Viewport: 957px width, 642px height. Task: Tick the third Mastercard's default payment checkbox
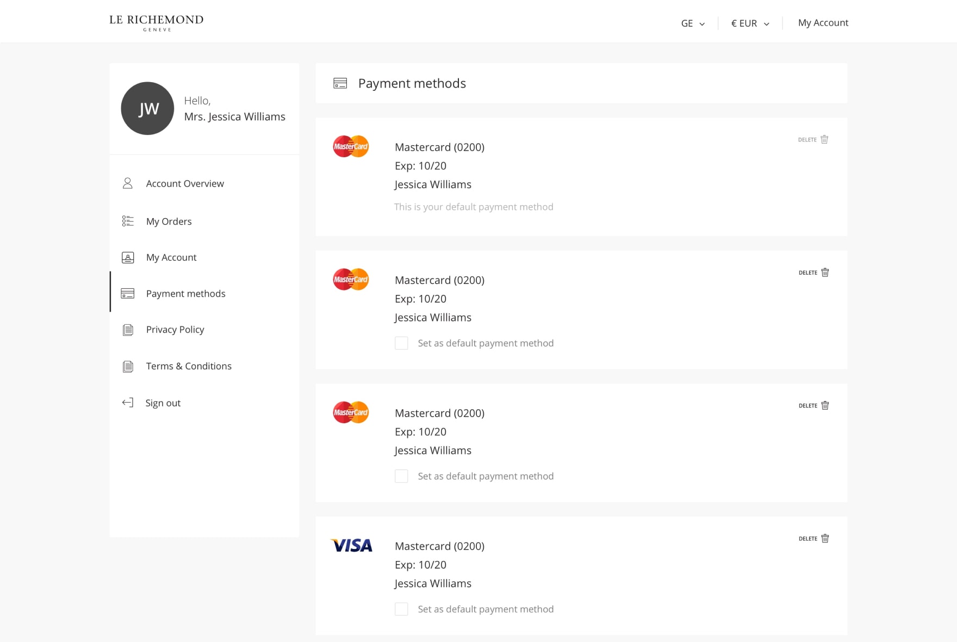point(401,476)
